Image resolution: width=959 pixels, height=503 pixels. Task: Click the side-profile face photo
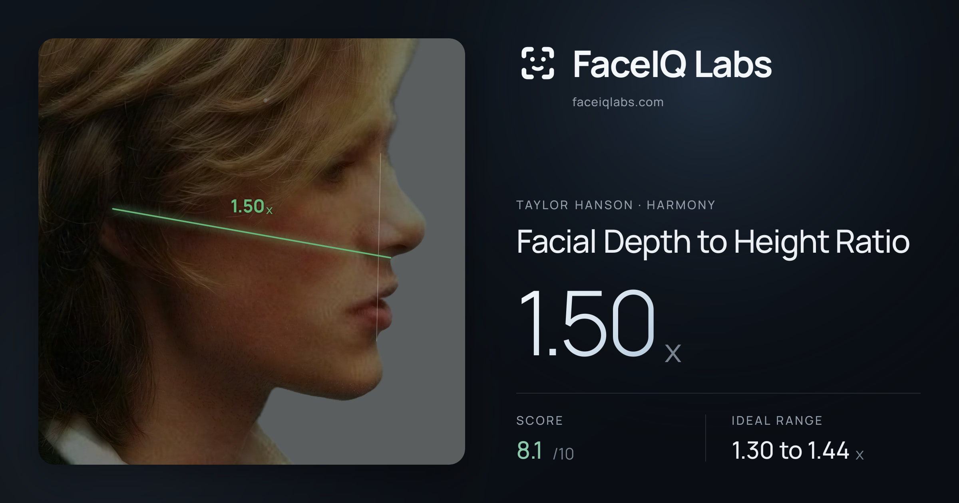pos(252,252)
